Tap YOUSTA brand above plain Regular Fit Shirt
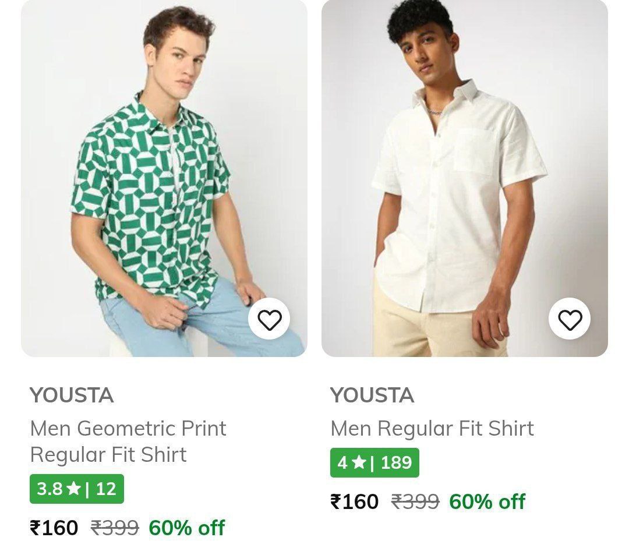The width and height of the screenshot is (629, 555). 372,395
